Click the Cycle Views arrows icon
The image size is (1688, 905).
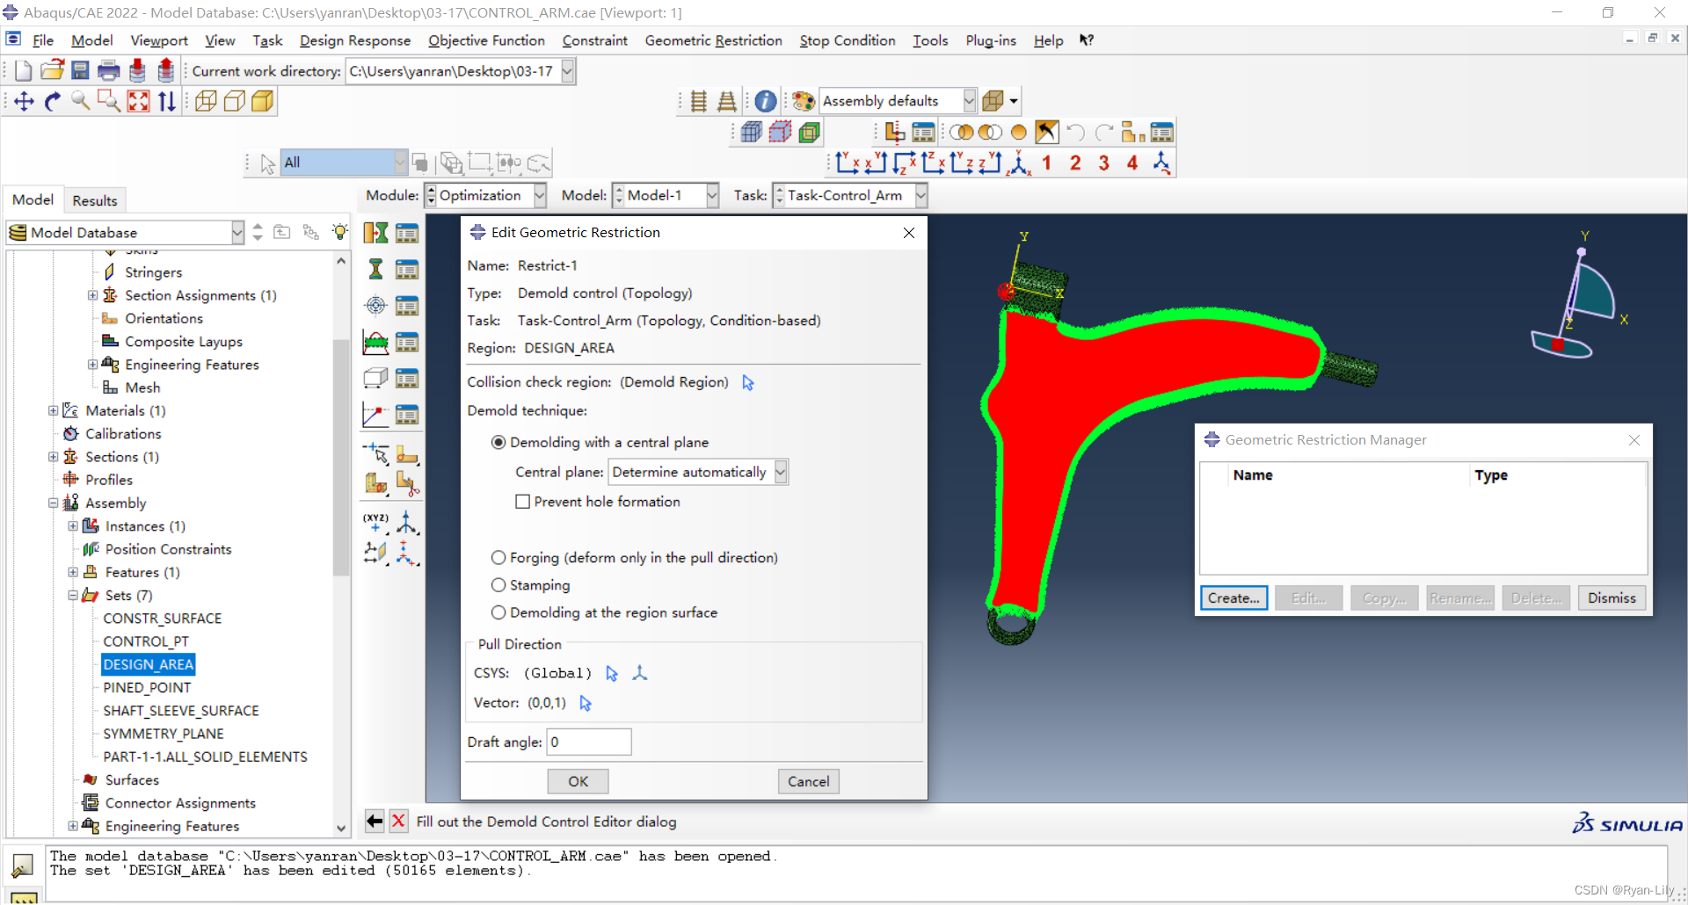click(x=167, y=102)
